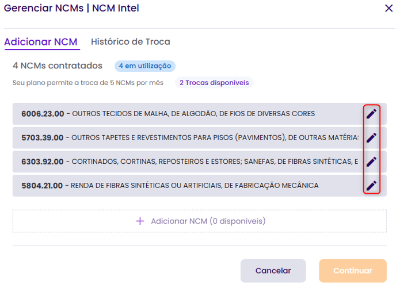Click pencil icon for NCM 5703.39.00

pos(372,138)
